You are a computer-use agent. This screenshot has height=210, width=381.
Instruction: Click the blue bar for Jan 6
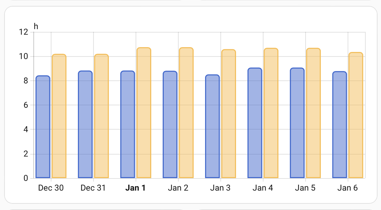pos(340,125)
